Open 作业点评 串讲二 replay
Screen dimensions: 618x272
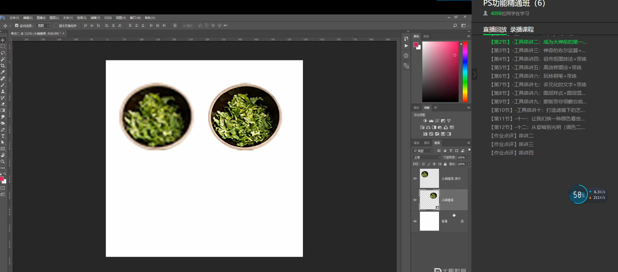[x=512, y=136]
